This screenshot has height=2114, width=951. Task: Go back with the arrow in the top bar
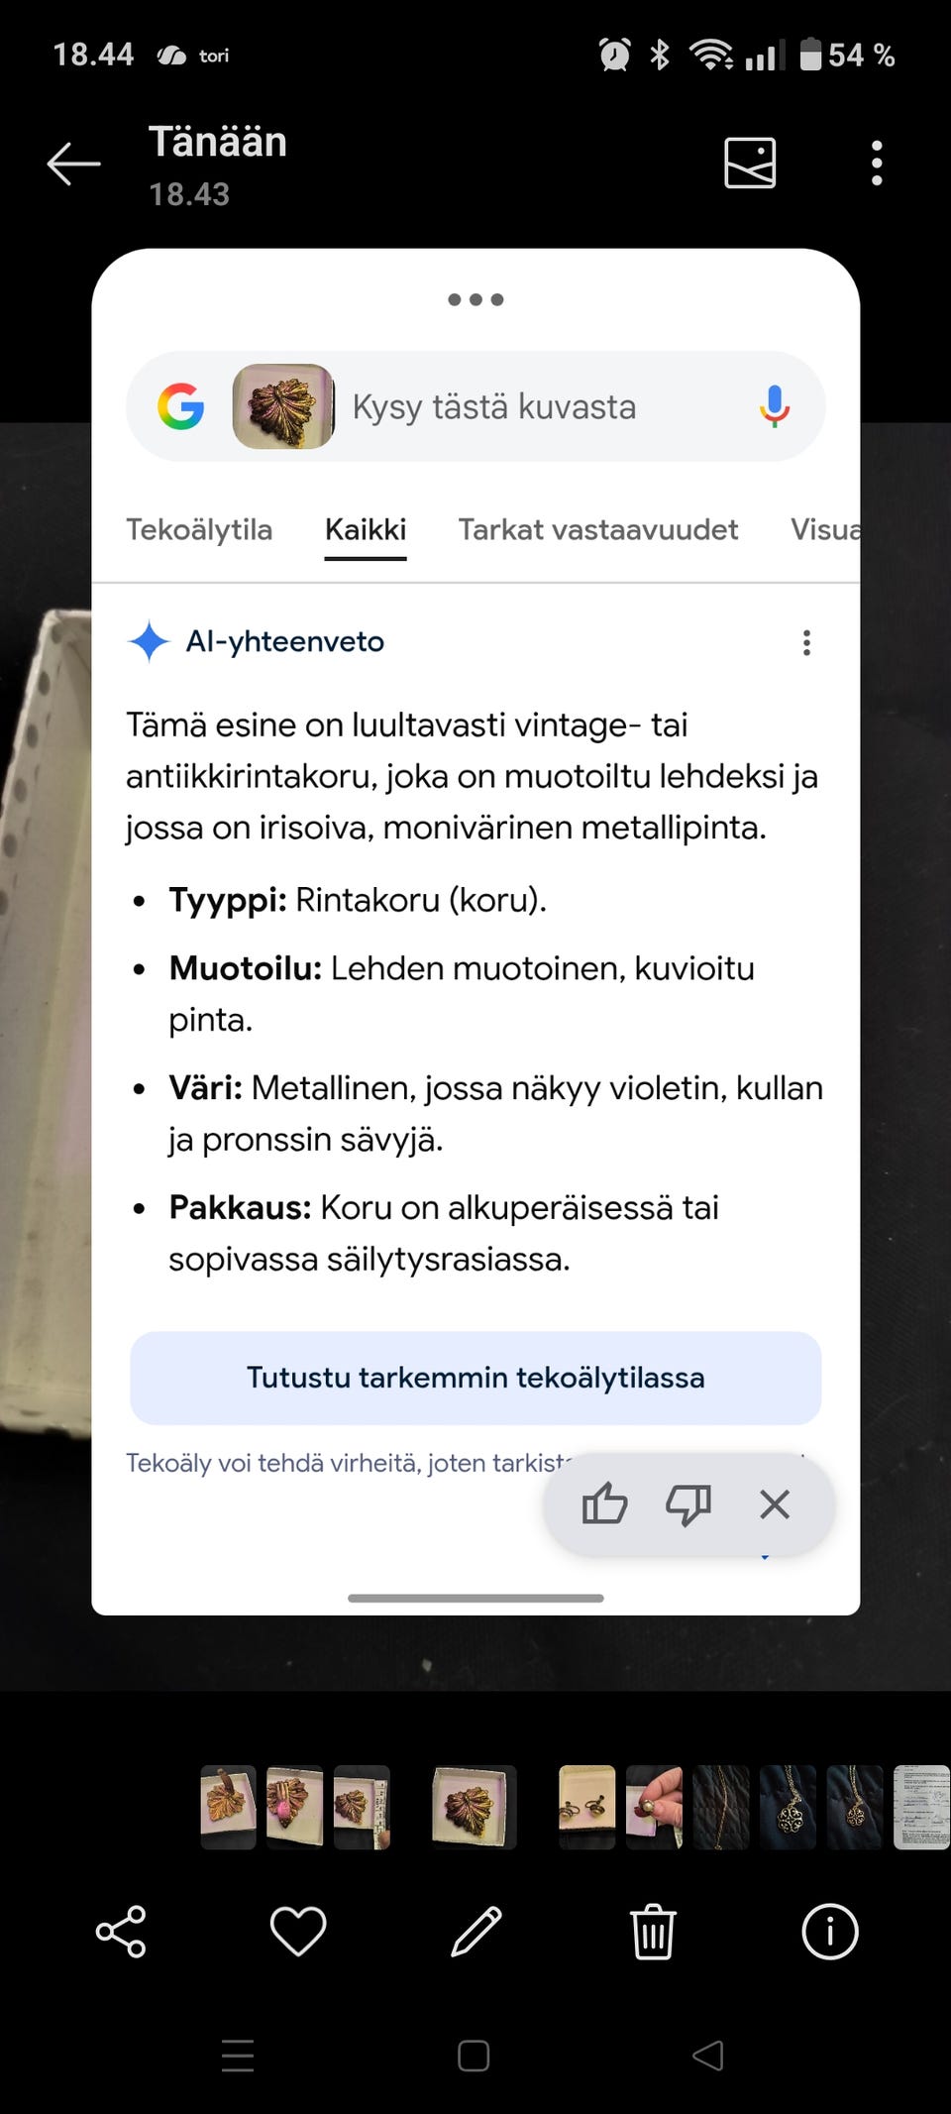click(72, 163)
